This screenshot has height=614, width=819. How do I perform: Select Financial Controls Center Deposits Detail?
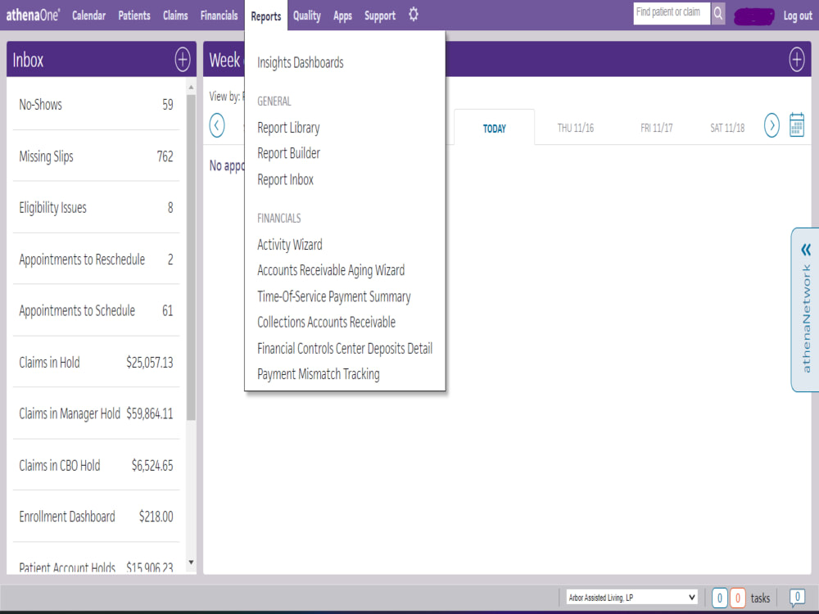tap(345, 348)
